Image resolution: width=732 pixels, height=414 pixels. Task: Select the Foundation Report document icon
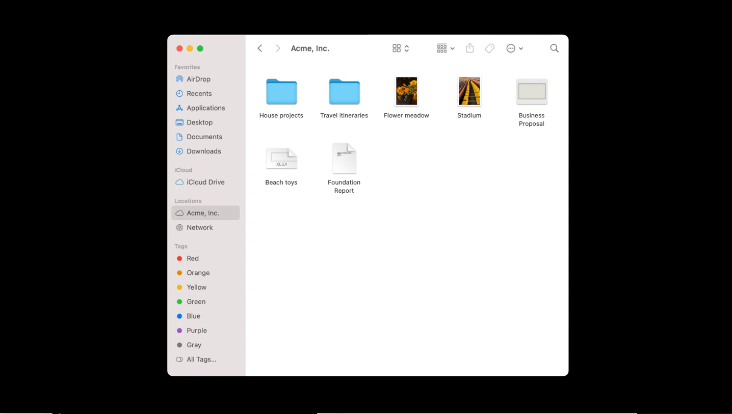coord(344,158)
